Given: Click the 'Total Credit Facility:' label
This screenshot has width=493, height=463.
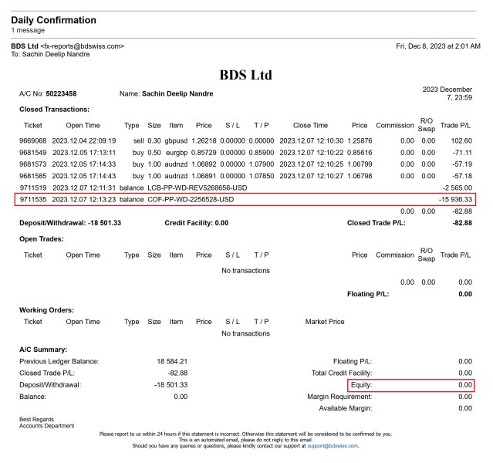Looking at the screenshot, I should click(342, 373).
